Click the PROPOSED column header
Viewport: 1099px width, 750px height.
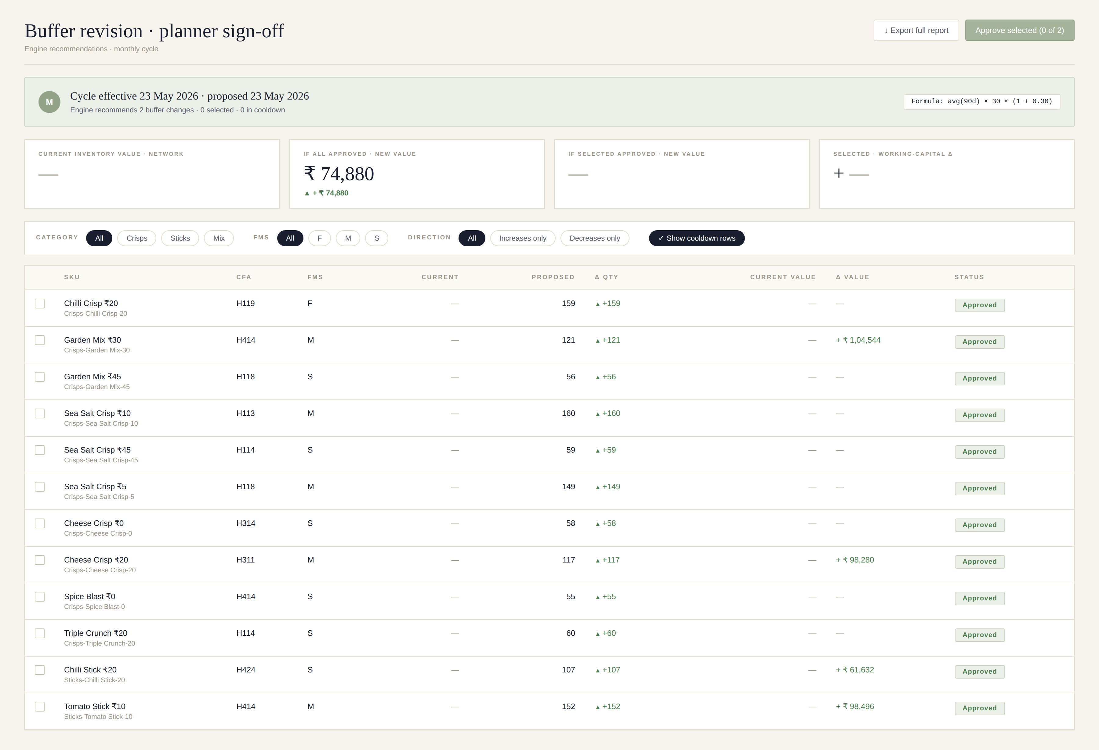point(553,277)
